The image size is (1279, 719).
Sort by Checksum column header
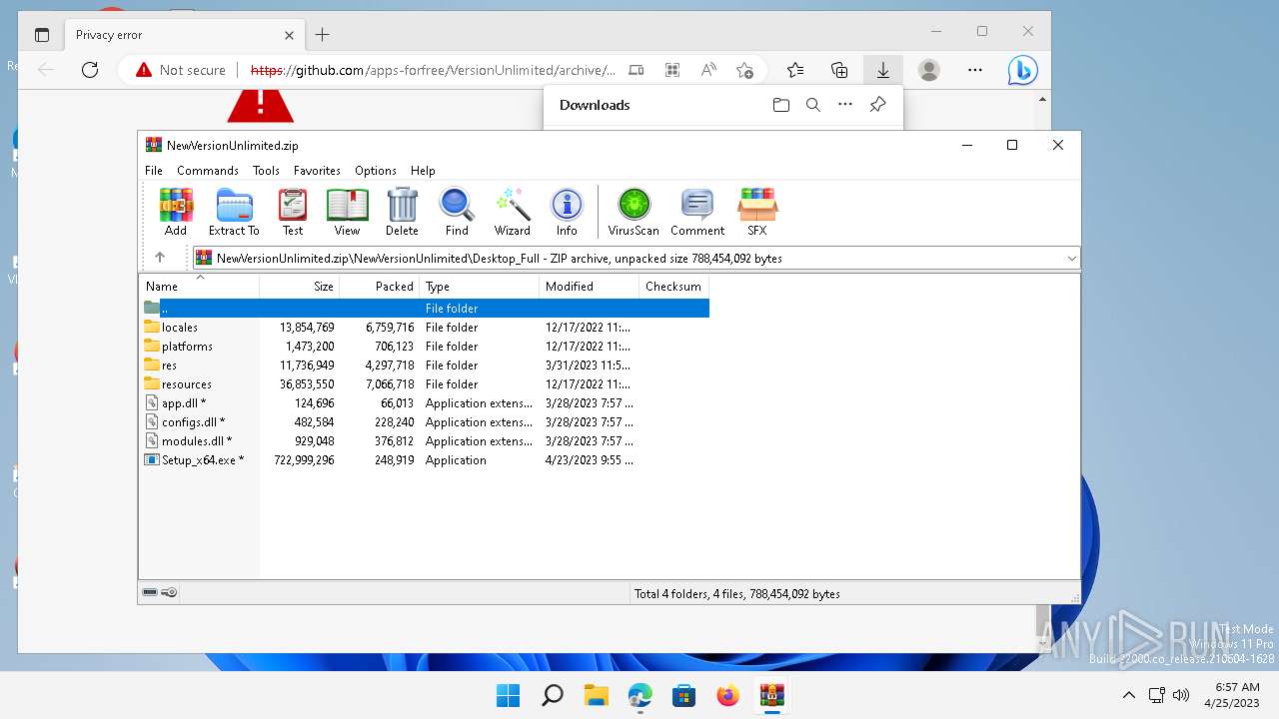tap(673, 287)
